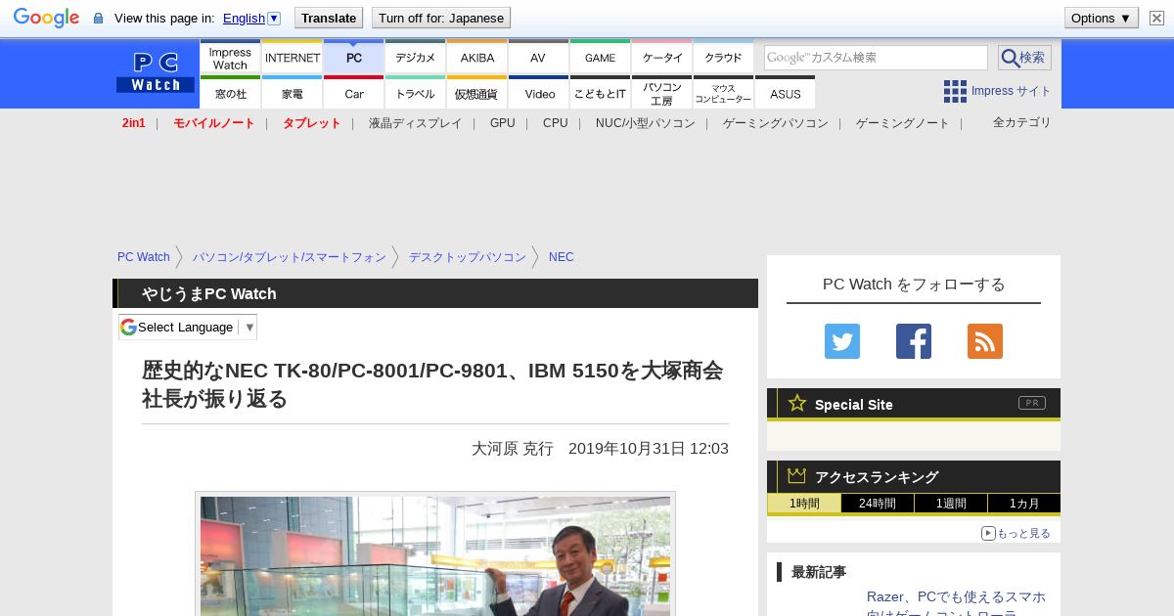Click the Google custom search field
1174x616 pixels.
point(876,58)
